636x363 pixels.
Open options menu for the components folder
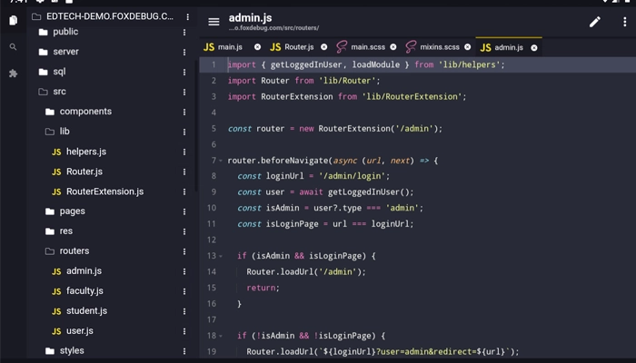[184, 112]
